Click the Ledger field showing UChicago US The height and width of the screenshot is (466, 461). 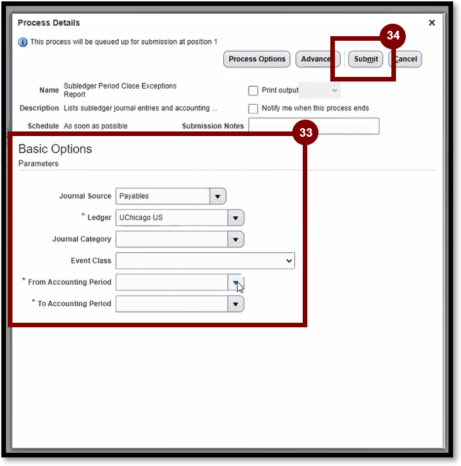pos(171,218)
